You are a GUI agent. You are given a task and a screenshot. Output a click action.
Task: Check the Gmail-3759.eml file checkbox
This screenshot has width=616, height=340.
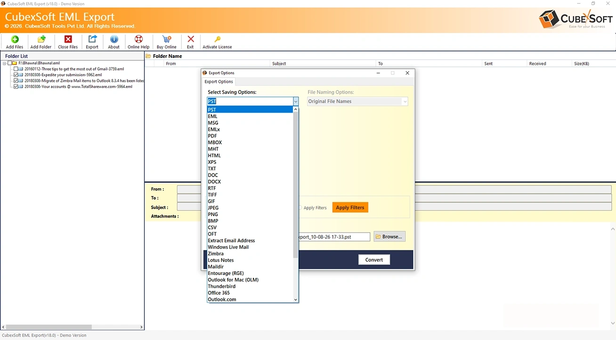tap(16, 69)
